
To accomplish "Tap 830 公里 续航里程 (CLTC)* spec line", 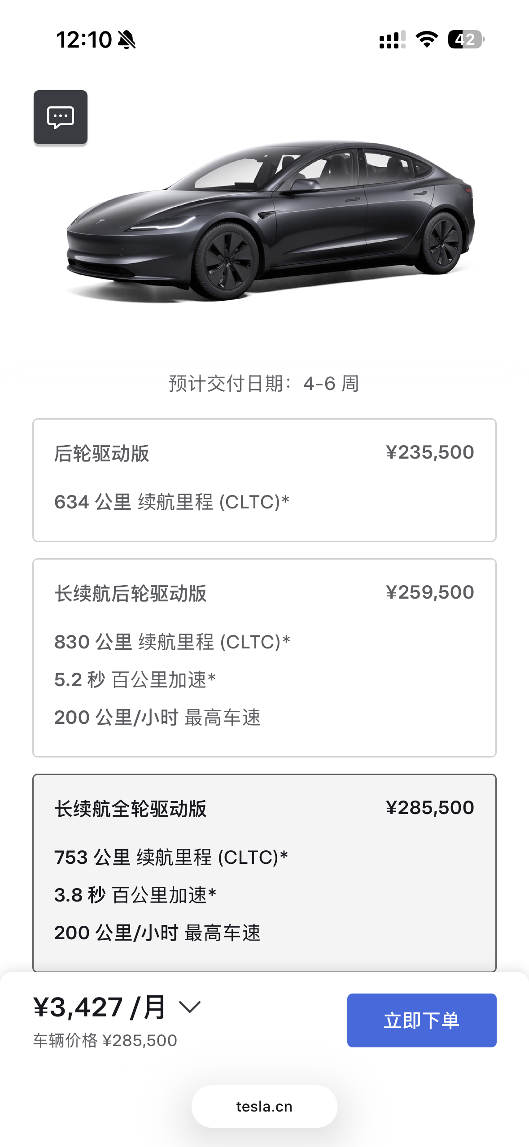I will 172,642.
